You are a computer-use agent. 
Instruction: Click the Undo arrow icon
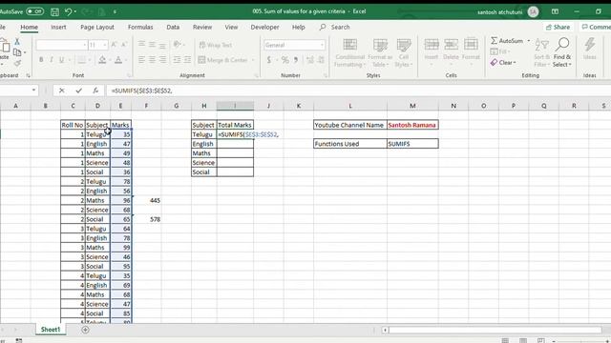click(68, 11)
